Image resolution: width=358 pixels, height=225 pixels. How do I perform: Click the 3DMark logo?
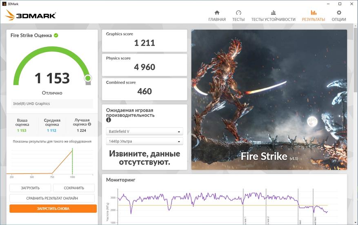point(30,15)
